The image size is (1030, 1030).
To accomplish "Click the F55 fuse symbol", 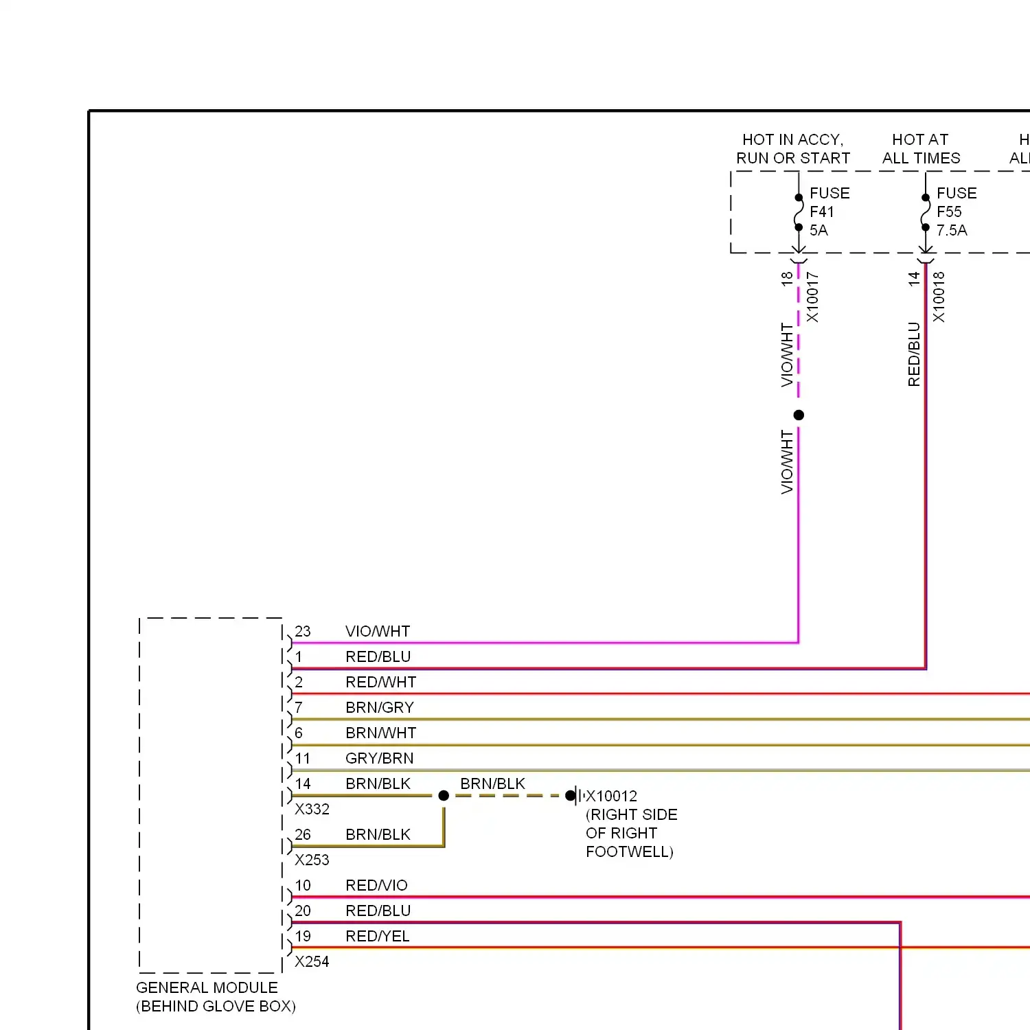I will (x=926, y=212).
